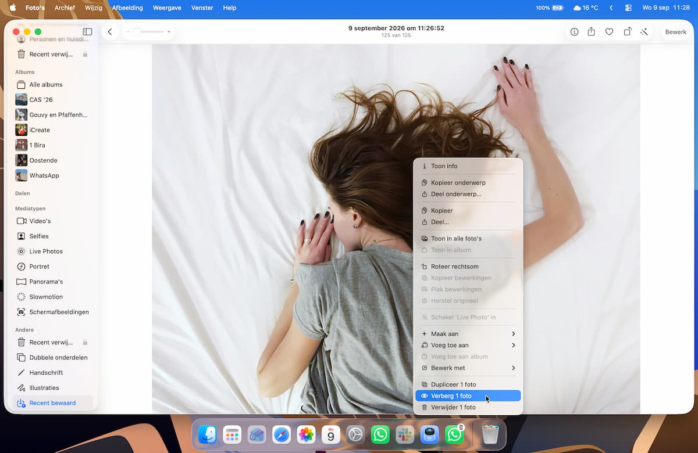
Task: Expand the Bewerk met submenu
Action: (x=468, y=368)
